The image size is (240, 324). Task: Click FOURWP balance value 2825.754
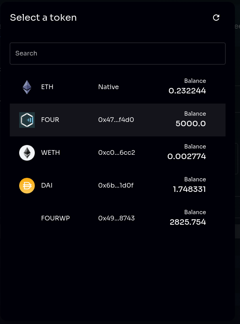tap(188, 222)
